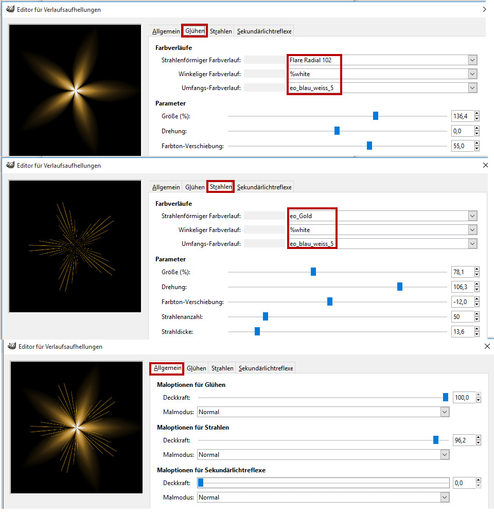The width and height of the screenshot is (494, 516).
Task: Click the GIMP Wilber icon in the top window title bar
Action: tap(10, 9)
